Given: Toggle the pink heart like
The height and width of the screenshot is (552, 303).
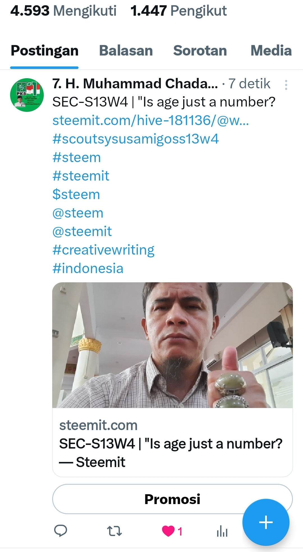Looking at the screenshot, I should (x=168, y=531).
